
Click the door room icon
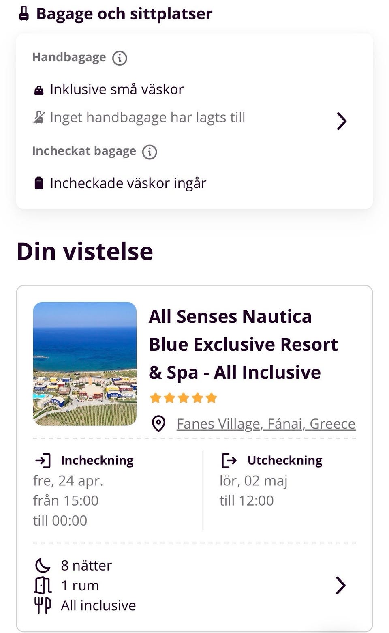(43, 585)
